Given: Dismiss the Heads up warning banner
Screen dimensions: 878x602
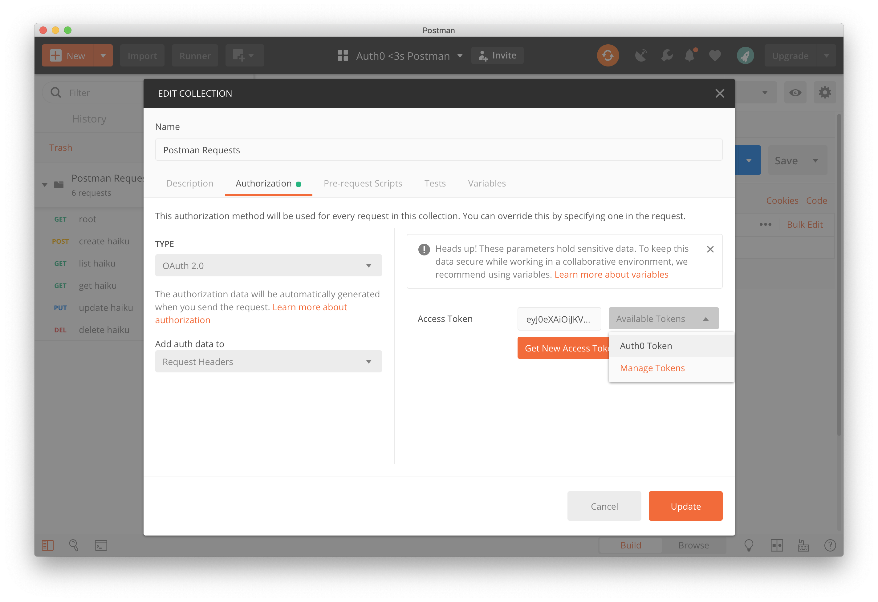Looking at the screenshot, I should pos(710,249).
